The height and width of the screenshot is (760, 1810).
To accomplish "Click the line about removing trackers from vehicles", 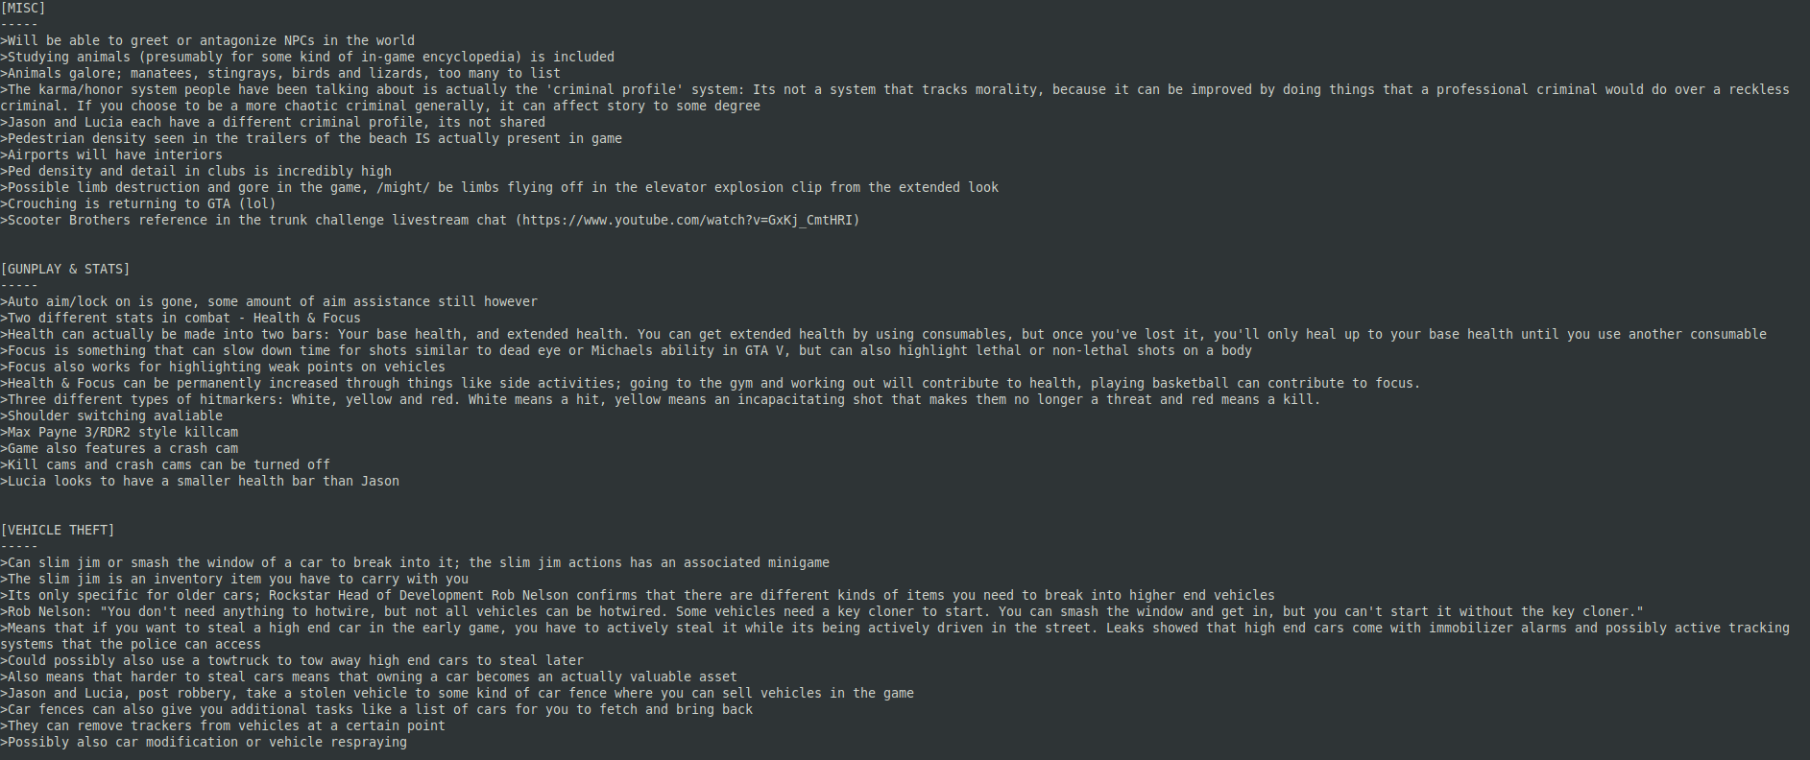I will 223,725.
